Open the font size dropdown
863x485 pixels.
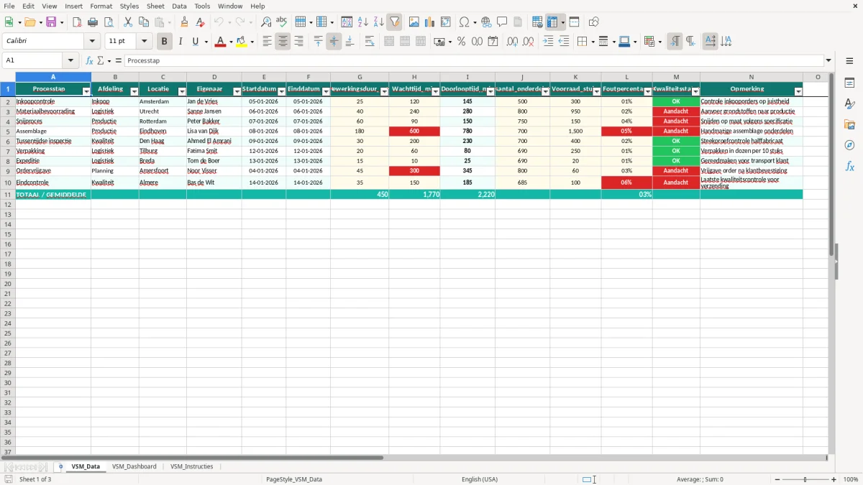coord(144,42)
